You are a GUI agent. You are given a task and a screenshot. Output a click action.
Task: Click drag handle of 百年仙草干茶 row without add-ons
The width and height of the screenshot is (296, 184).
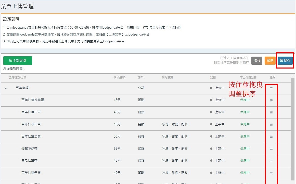pos(271,112)
